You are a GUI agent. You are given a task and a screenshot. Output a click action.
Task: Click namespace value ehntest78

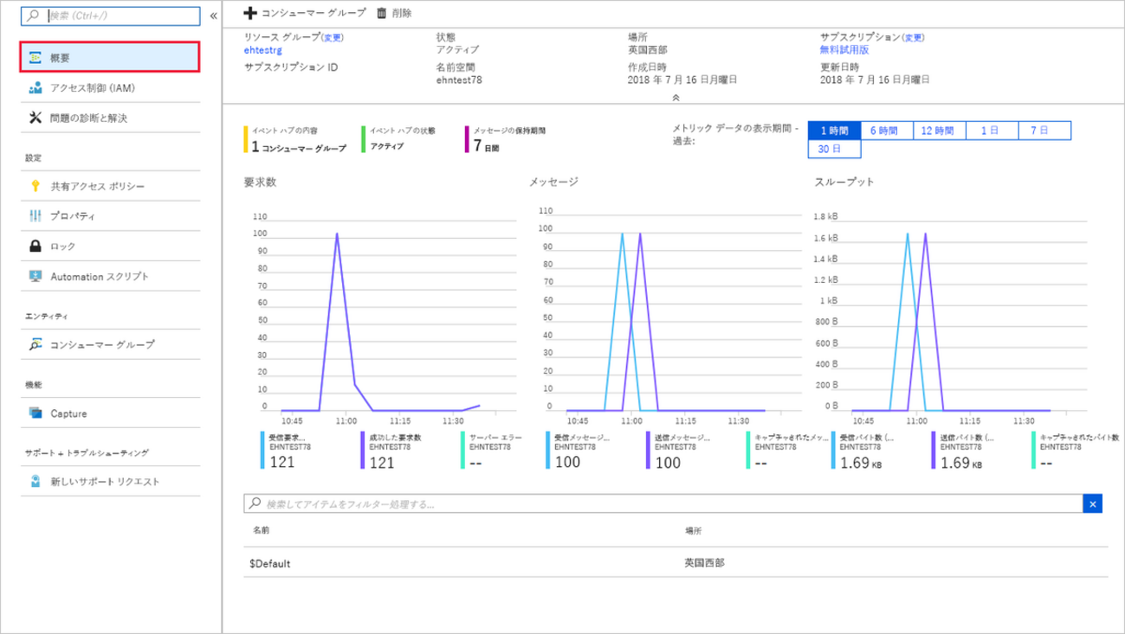(x=460, y=80)
